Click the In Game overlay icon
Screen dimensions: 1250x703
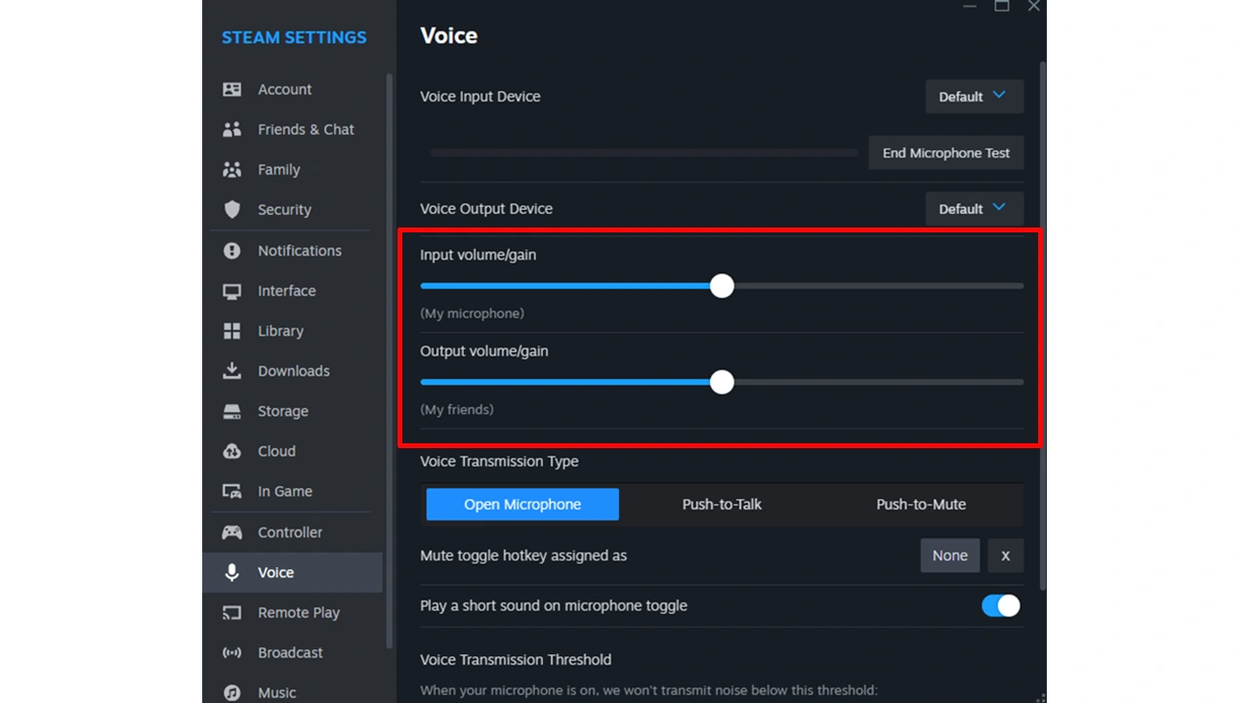(231, 491)
